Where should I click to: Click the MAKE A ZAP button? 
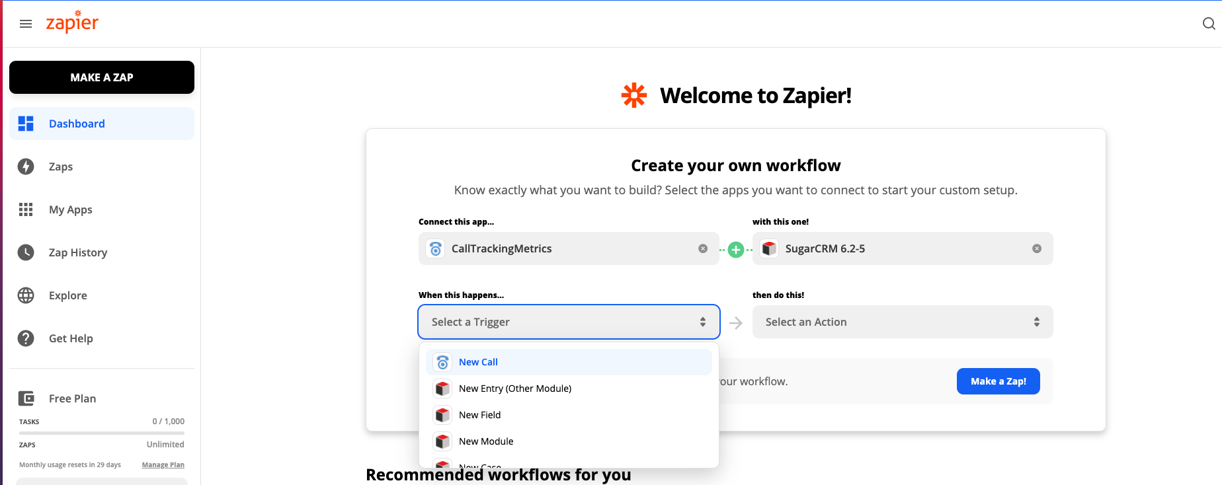click(x=102, y=77)
